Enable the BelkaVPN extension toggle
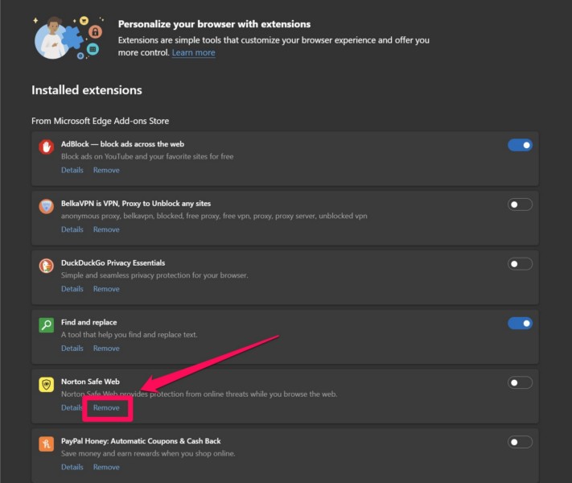Image resolution: width=572 pixels, height=483 pixels. 520,204
